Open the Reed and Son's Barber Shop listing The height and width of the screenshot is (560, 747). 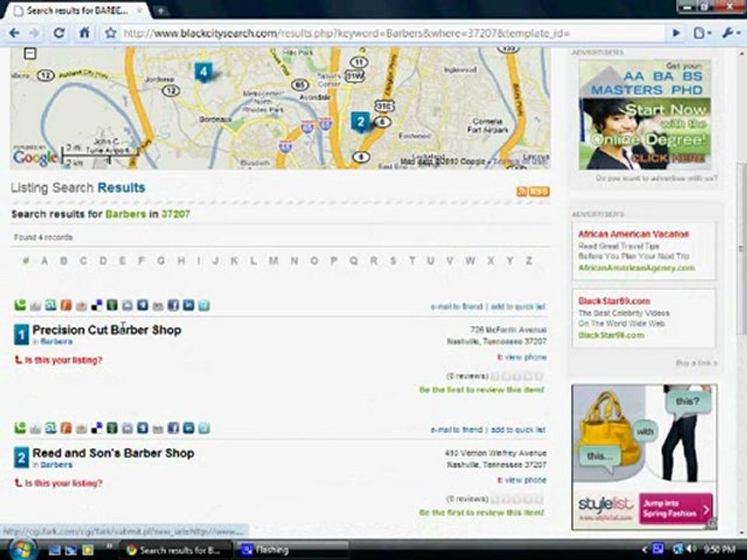[114, 453]
